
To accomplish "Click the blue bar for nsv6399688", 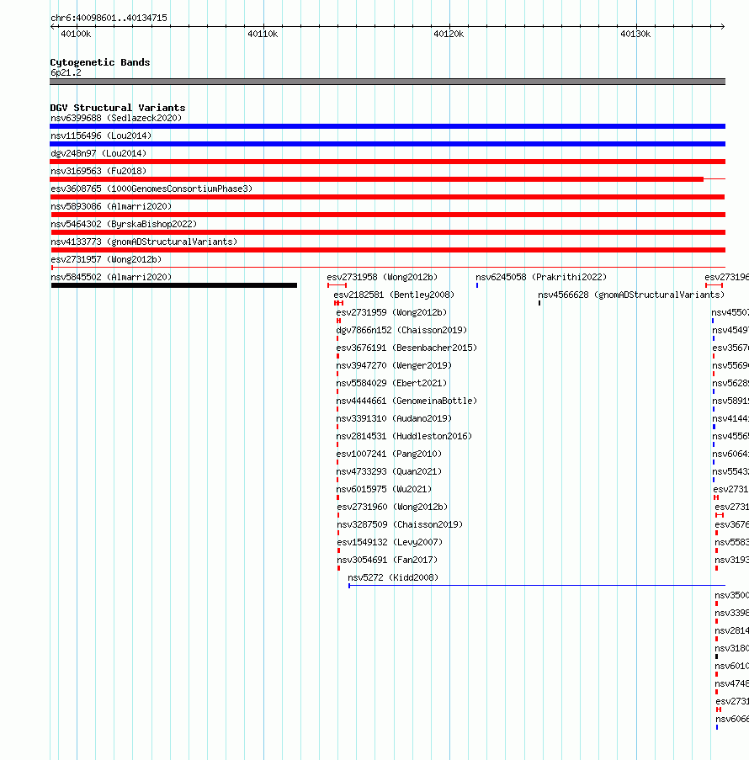I will (x=387, y=126).
